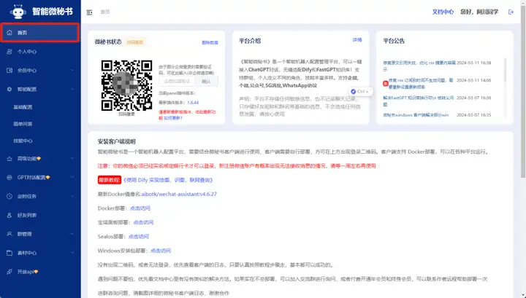This screenshot has width=526, height=298.
Task: Open 详情 in the 平台介绍 card
Action: [x=357, y=40]
